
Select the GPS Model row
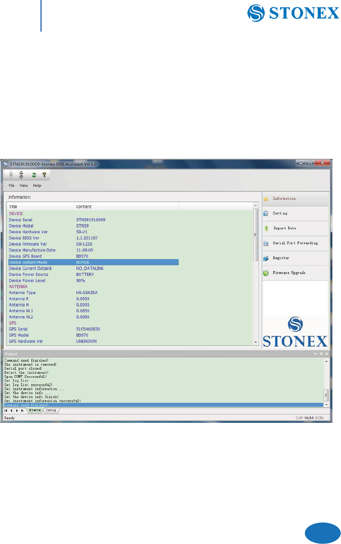93,335
